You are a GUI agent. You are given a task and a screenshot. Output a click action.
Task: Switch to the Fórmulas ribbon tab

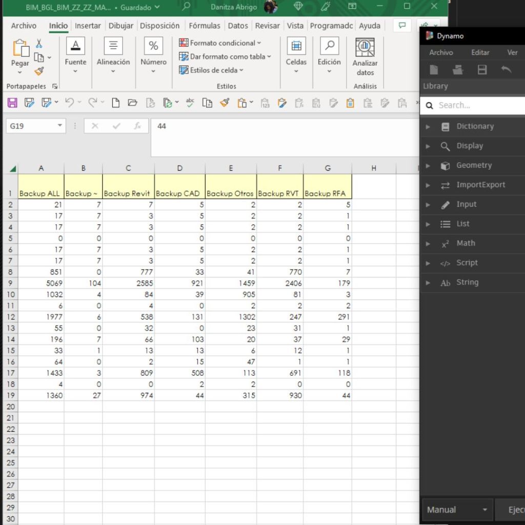point(204,26)
